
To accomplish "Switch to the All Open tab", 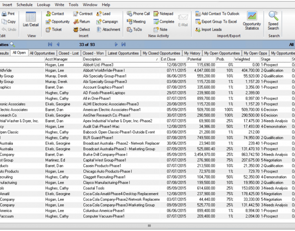I will pos(19,53).
